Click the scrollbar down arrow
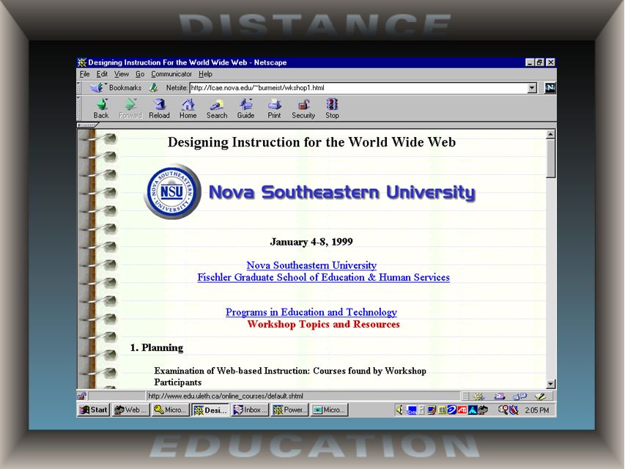Image resolution: width=625 pixels, height=469 pixels. [x=550, y=384]
